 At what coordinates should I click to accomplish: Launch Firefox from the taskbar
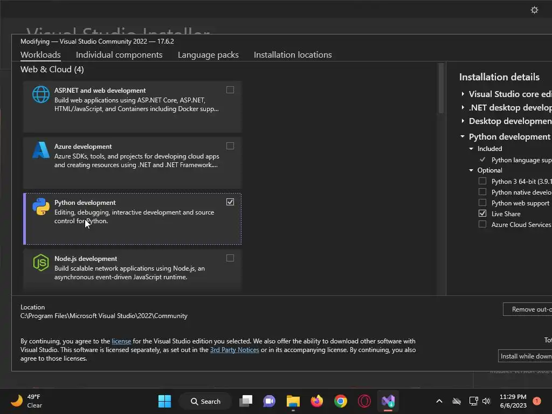[x=317, y=401]
